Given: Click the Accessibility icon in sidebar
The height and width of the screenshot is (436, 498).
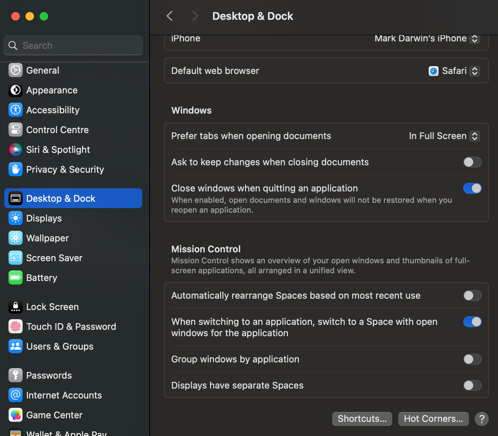Looking at the screenshot, I should tap(16, 110).
